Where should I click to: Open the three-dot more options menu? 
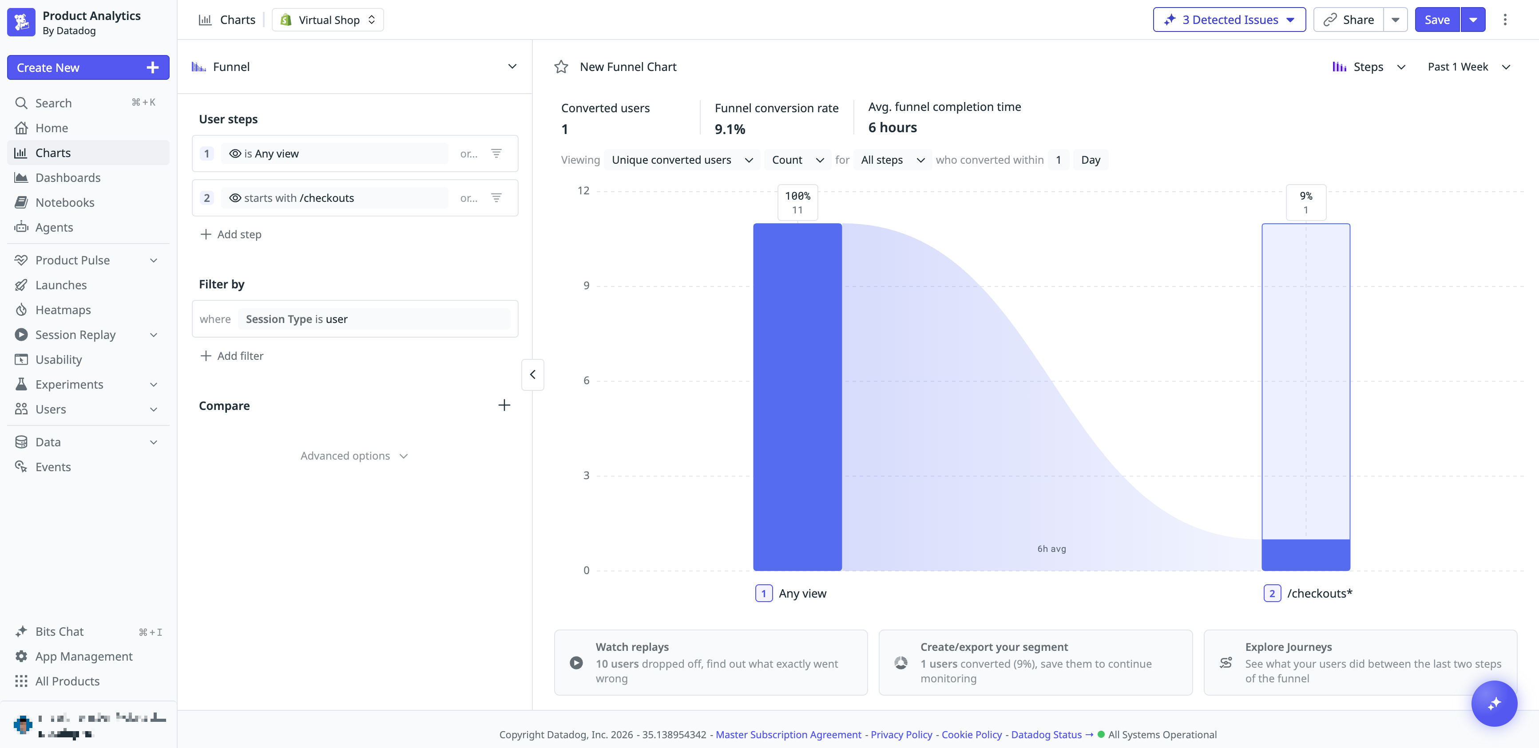point(1505,20)
